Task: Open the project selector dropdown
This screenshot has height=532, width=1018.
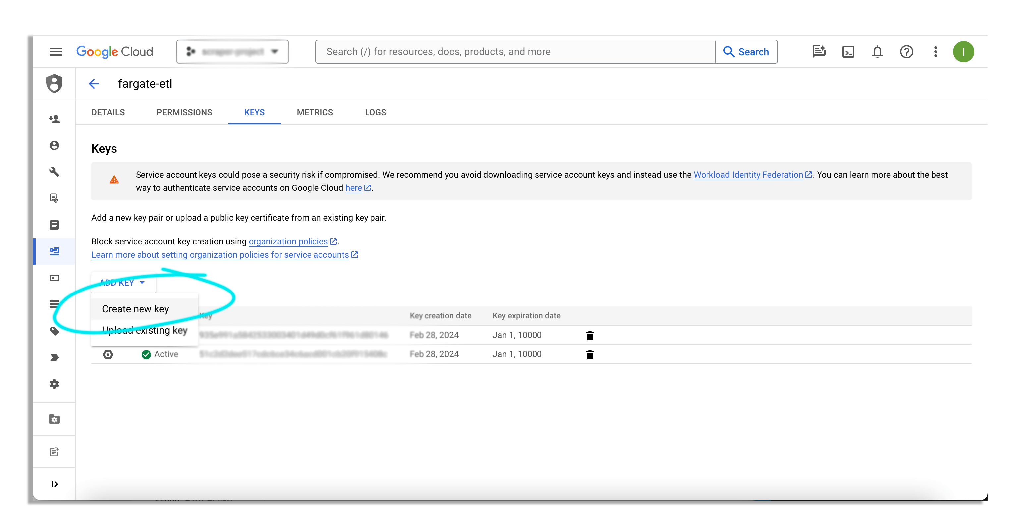Action: coord(232,52)
